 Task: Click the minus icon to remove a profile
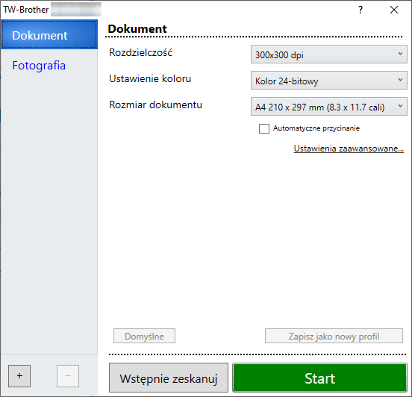click(x=68, y=376)
